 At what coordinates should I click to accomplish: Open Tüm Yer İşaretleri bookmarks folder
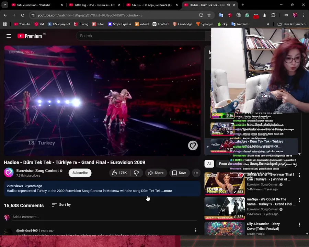tap(291, 24)
